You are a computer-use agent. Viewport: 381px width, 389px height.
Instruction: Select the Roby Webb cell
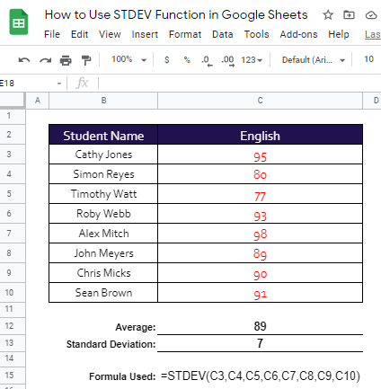[x=103, y=214]
